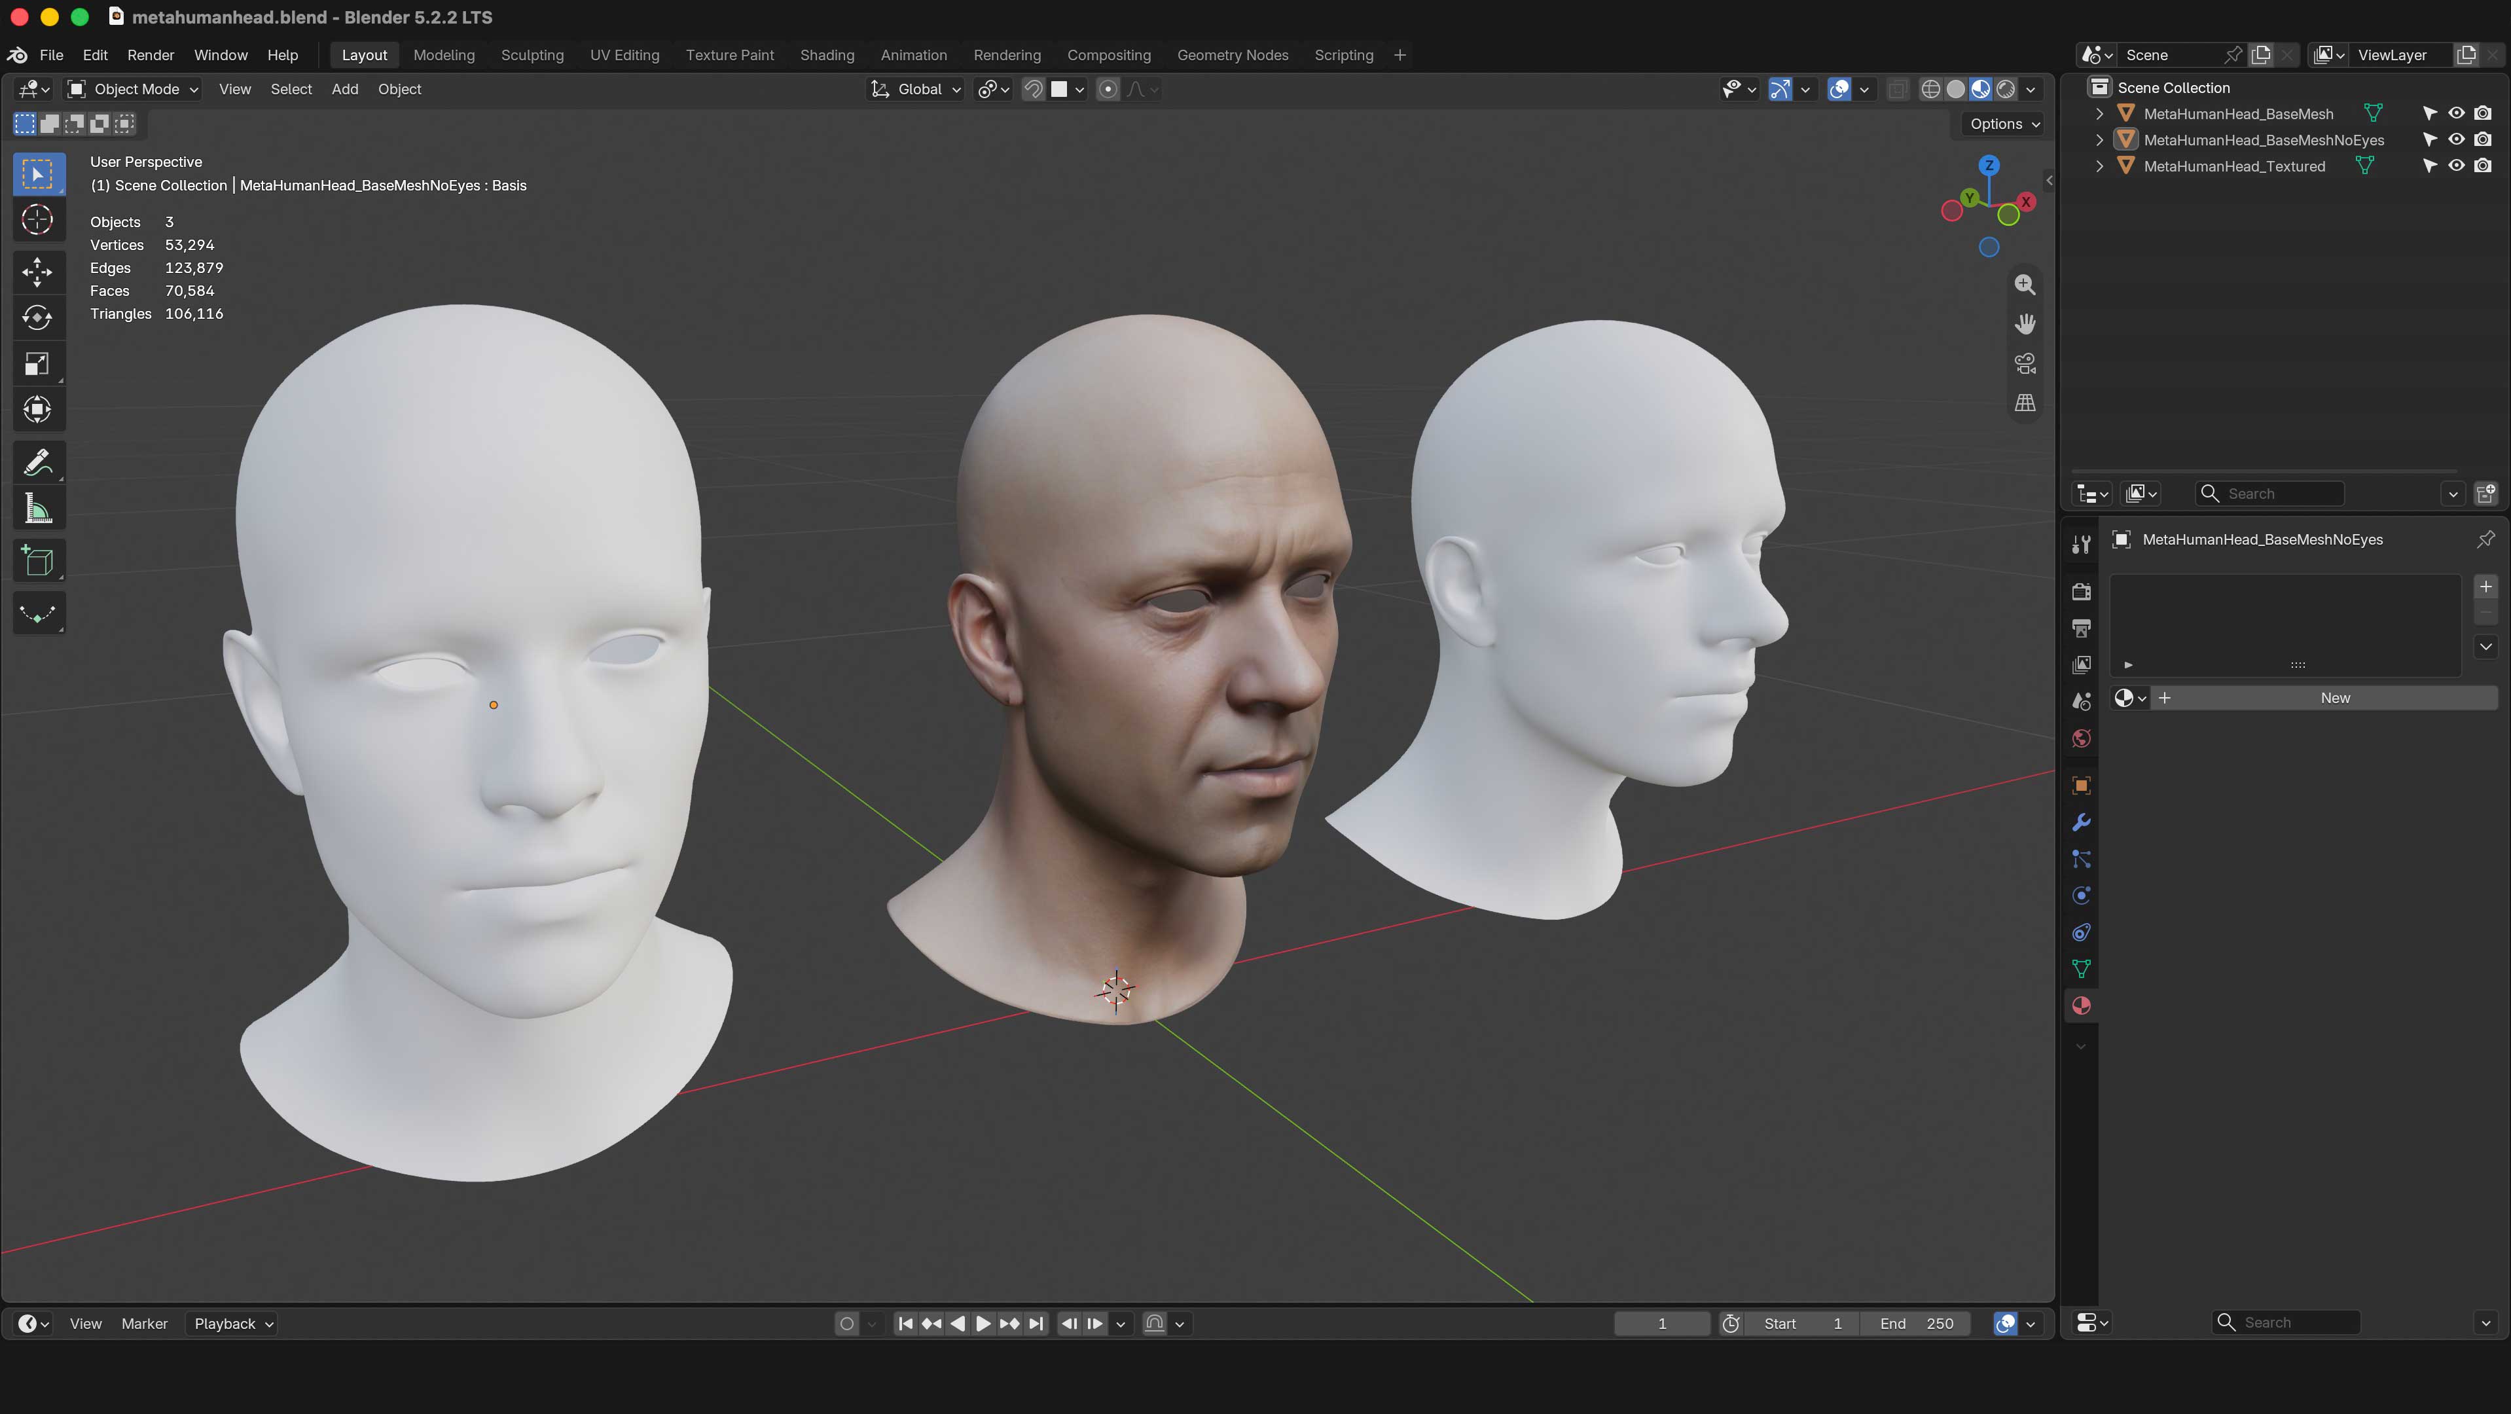Open the viewport Options dropdown
2511x1414 pixels.
click(2004, 124)
